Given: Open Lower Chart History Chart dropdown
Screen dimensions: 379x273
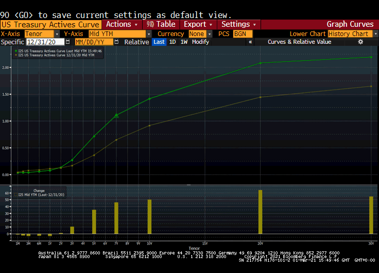Looking at the screenshot, I should (375, 34).
